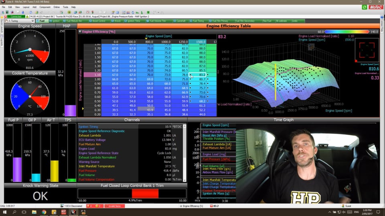Screen dimensions: 385x216
Task: Select the Exhaust Lambda channel row
Action: [131, 136]
